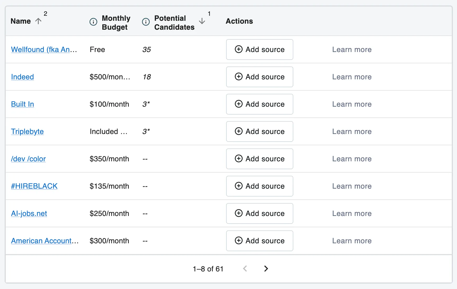Open the Indeed link
The height and width of the screenshot is (289, 457).
(23, 77)
